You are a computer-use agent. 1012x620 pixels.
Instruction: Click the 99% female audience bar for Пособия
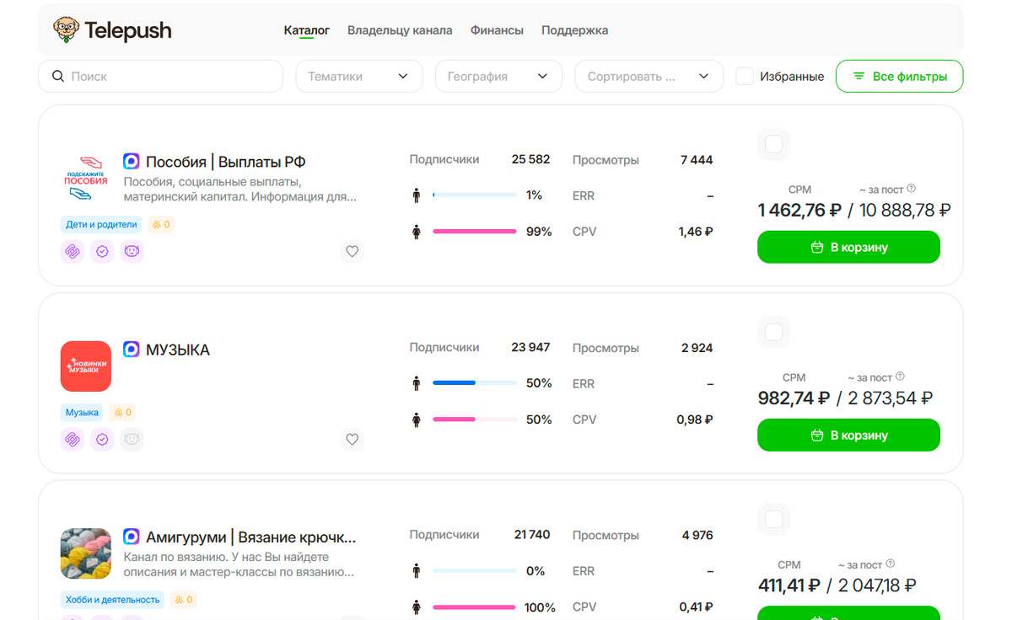[x=475, y=232]
